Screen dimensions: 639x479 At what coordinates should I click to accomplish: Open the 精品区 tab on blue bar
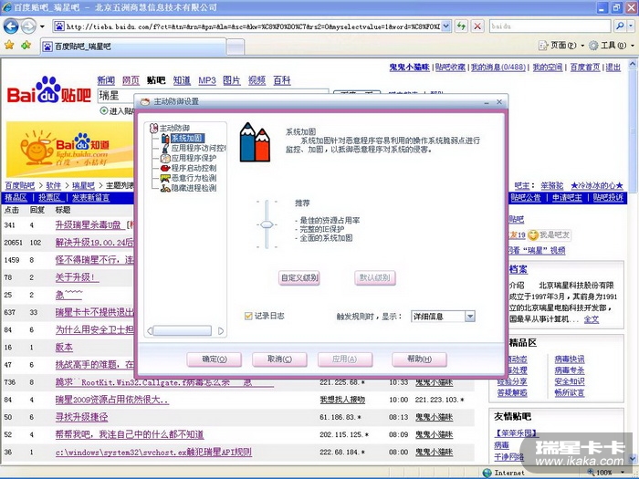pyautogui.click(x=16, y=198)
